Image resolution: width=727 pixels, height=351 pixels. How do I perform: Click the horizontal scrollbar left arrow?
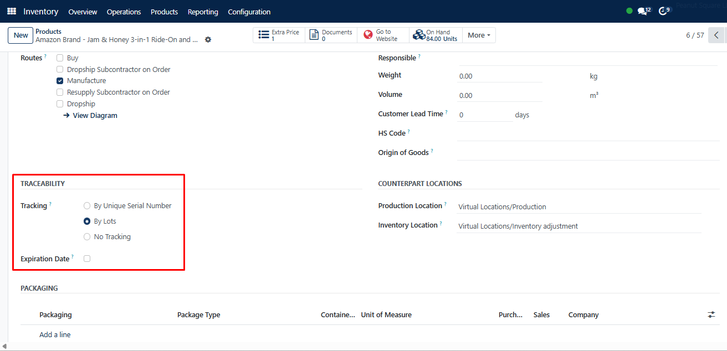tap(5, 346)
